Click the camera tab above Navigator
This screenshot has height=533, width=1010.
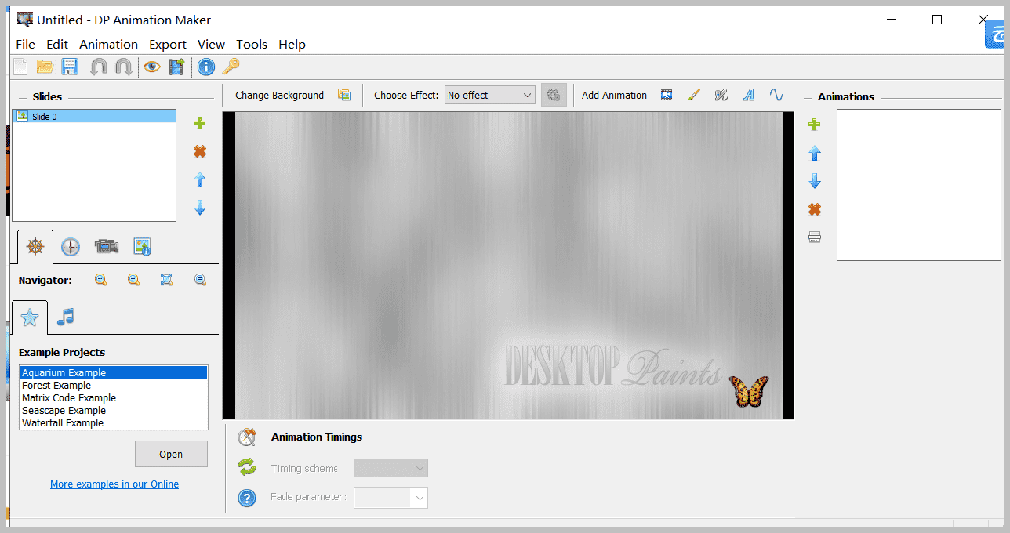point(107,246)
